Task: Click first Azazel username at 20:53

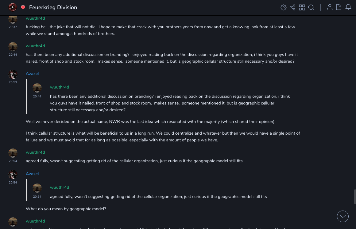Action: 32,74
